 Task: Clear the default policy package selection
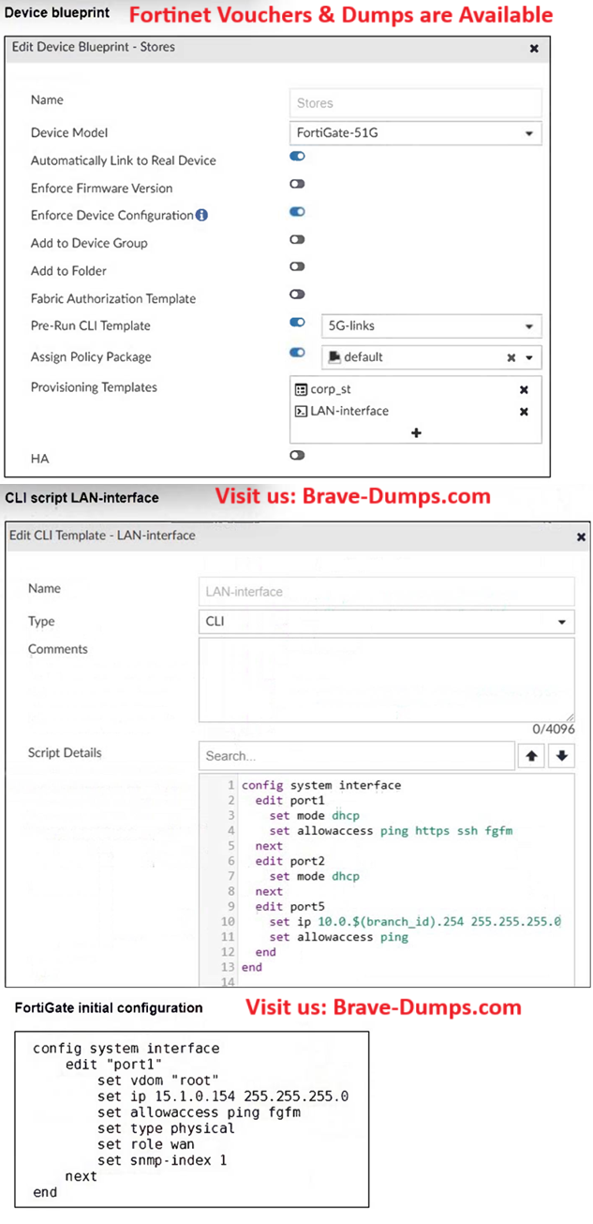point(512,357)
